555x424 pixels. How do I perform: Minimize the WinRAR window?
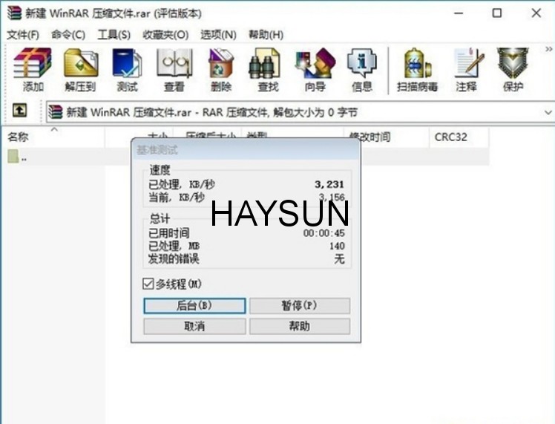pyautogui.click(x=459, y=13)
